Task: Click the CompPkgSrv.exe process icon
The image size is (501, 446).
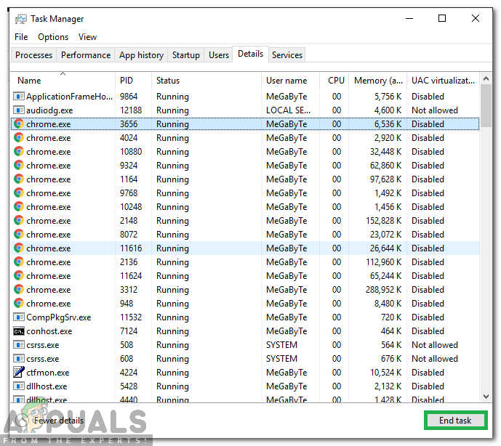Action: click(19, 317)
